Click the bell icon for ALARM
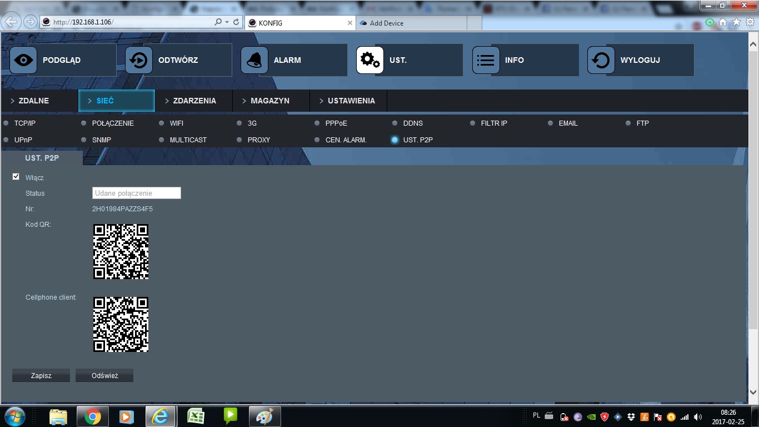 tap(254, 60)
